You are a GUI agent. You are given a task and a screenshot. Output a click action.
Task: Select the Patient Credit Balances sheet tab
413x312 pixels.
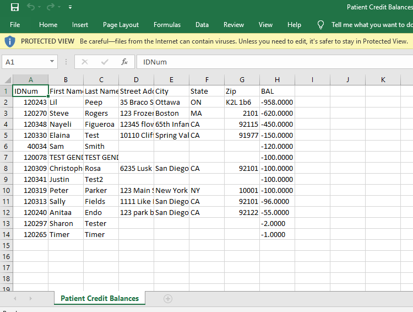coord(99,298)
